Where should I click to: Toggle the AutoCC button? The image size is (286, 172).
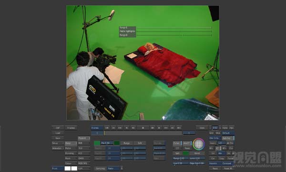pyautogui.click(x=187, y=143)
